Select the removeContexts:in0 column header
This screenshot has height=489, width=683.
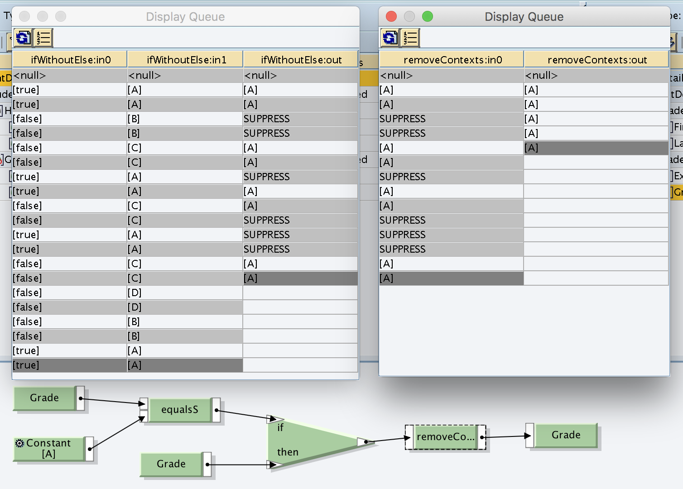(452, 60)
